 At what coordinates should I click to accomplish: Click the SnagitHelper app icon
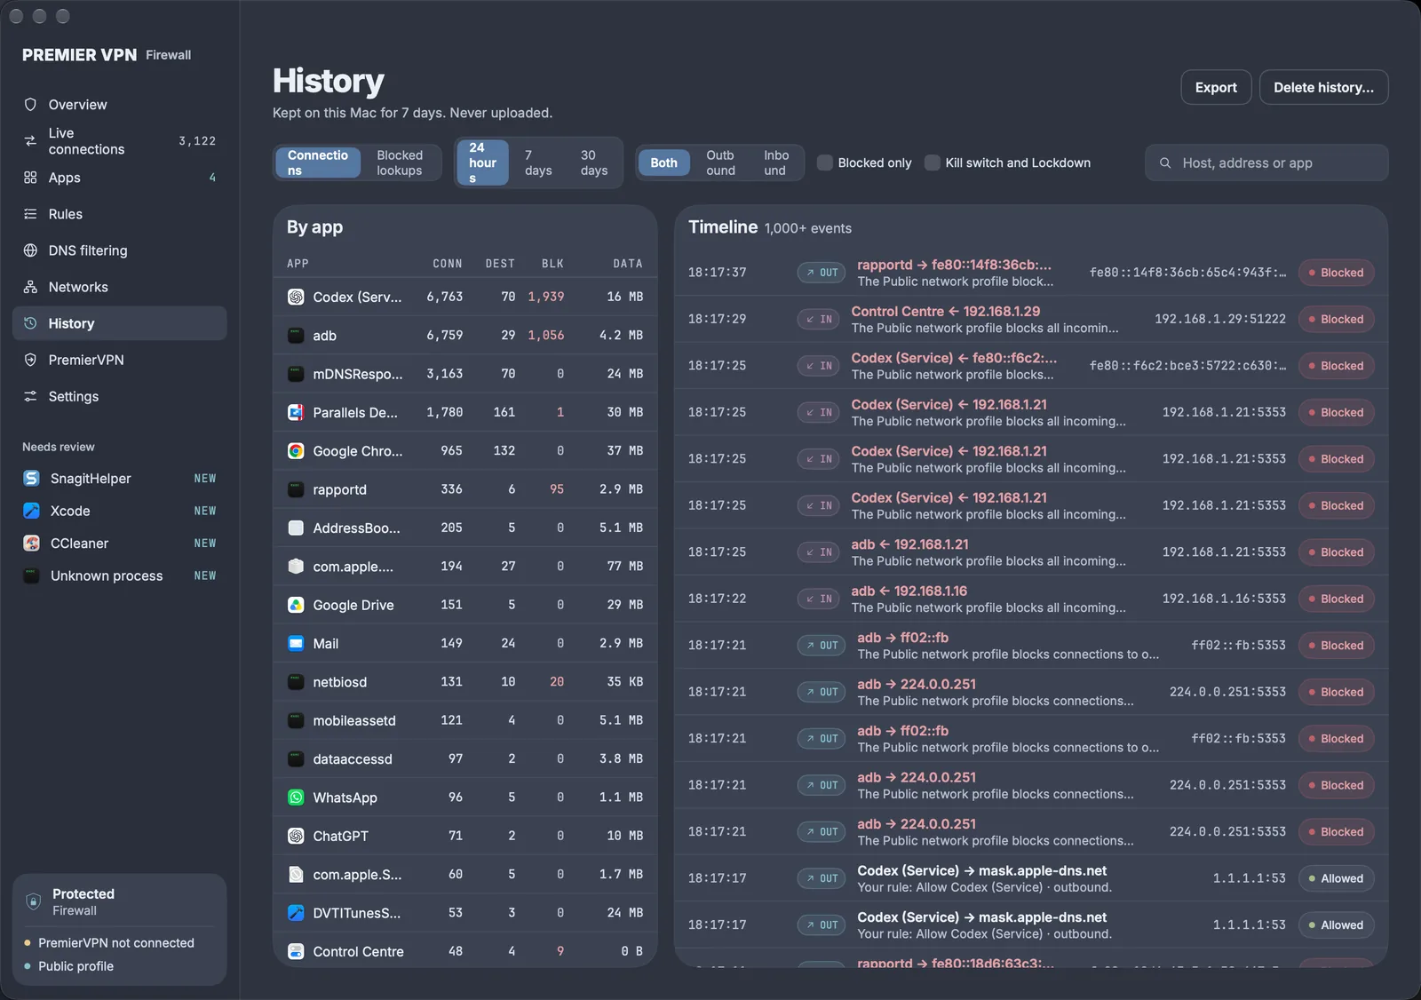click(x=31, y=479)
